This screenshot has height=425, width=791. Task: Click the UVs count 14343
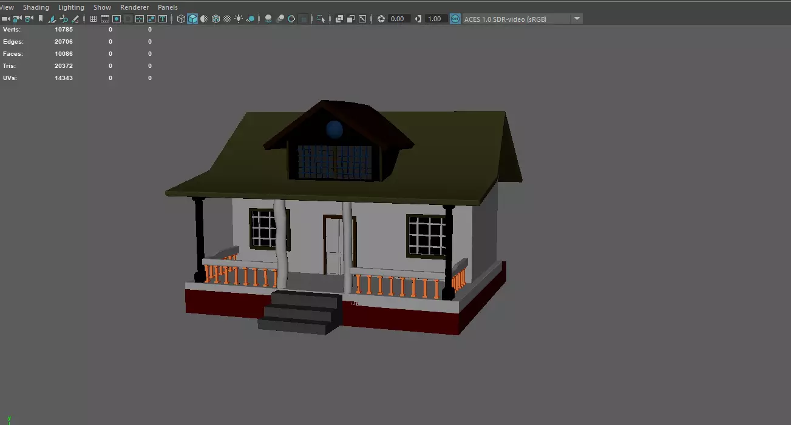pyautogui.click(x=64, y=78)
